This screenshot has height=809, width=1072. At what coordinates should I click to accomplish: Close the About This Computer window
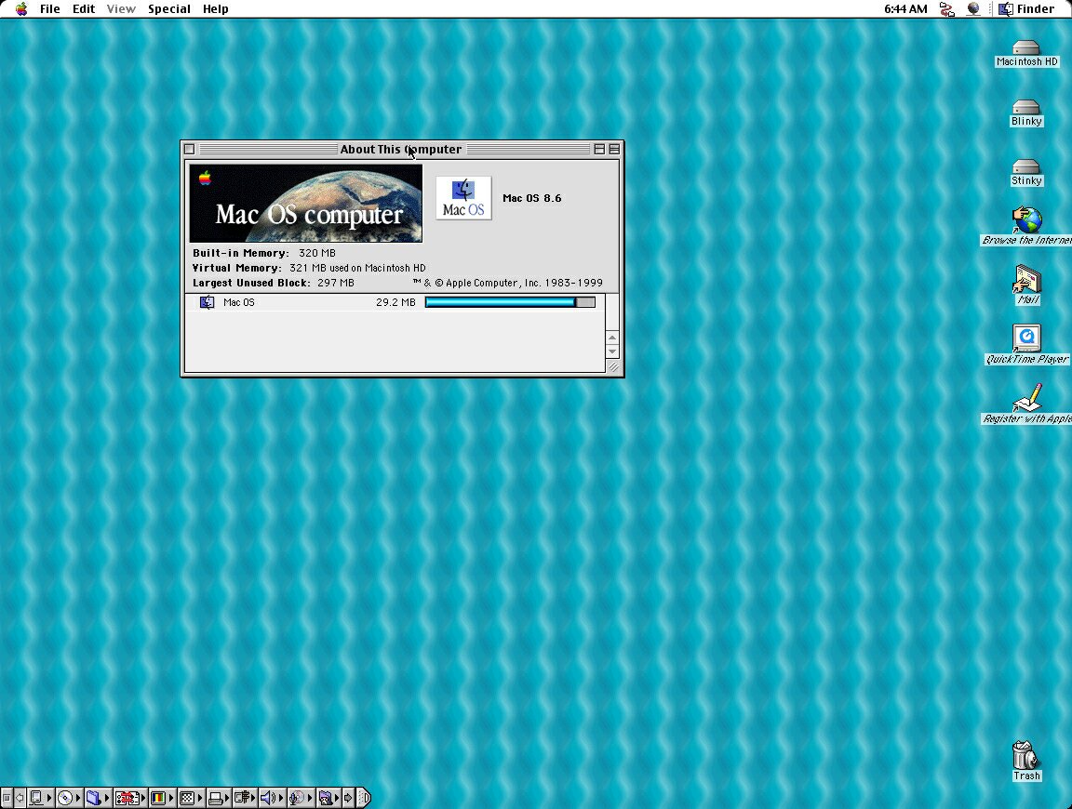point(190,149)
